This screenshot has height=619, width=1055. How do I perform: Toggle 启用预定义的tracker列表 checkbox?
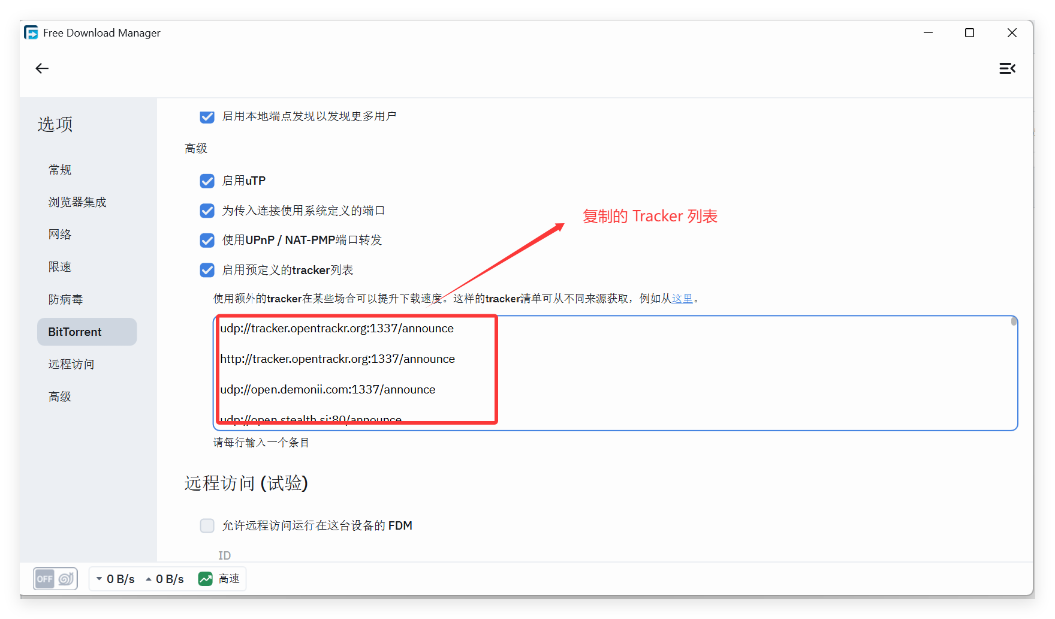click(x=207, y=270)
